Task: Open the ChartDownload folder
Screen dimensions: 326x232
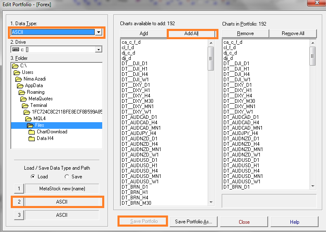Action: pos(48,132)
